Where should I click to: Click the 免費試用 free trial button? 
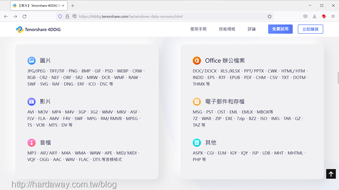pos(280,29)
